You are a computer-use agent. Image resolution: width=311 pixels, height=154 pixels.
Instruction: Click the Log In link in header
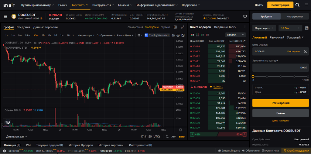click(259, 5)
